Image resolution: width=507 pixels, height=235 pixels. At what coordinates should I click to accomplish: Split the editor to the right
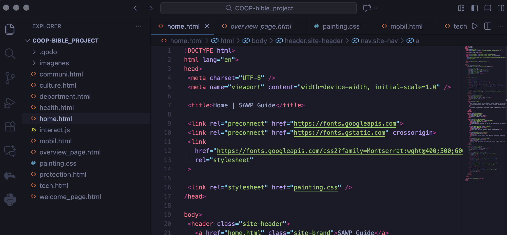(487, 26)
